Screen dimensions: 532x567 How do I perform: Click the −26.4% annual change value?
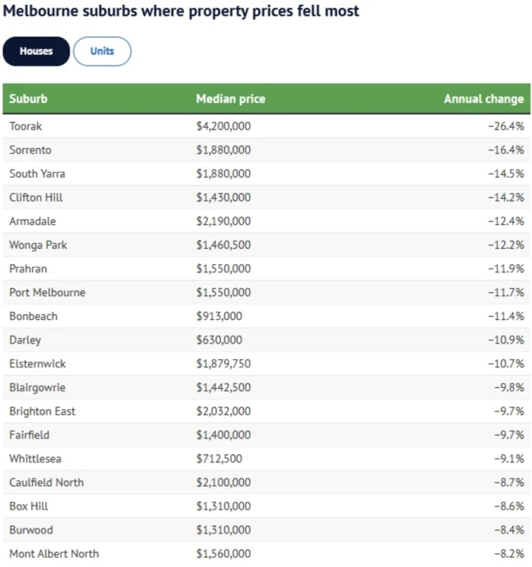[506, 126]
